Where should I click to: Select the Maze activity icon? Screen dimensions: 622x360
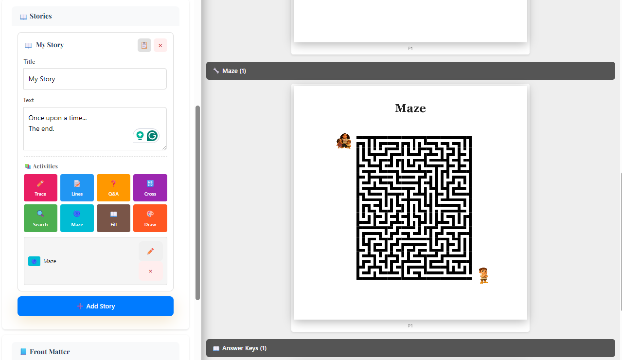pyautogui.click(x=77, y=218)
